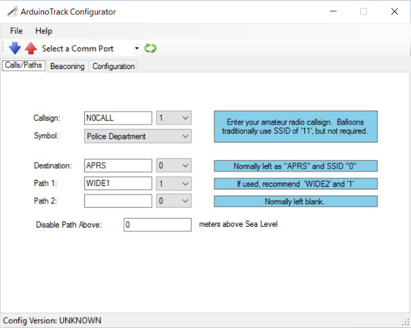Click the Disable Path Above altitude field
Image resolution: width=411 pixels, height=328 pixels.
[158, 225]
